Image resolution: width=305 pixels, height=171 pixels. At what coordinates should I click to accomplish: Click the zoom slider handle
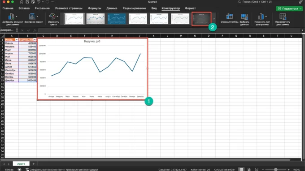click(x=276, y=170)
